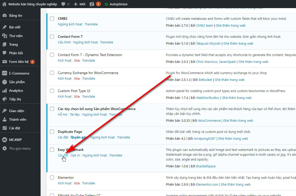This screenshot has width=296, height=196.
Task: Open the Yoast SEO icon in the admin bar
Action: coord(92,4)
